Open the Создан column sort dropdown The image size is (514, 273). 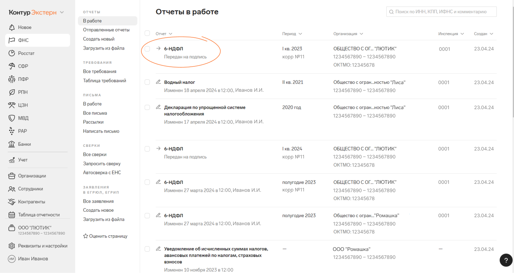[484, 34]
